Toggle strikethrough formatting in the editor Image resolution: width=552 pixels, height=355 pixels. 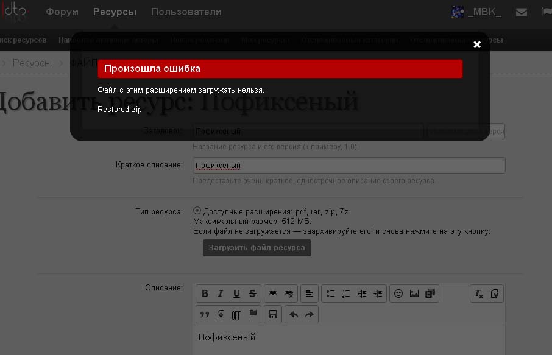[x=252, y=293]
